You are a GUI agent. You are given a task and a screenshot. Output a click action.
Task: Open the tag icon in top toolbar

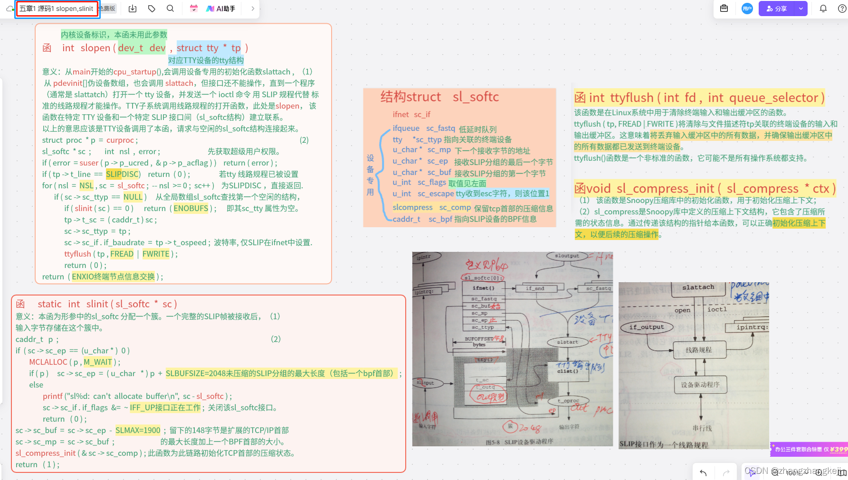coord(152,9)
